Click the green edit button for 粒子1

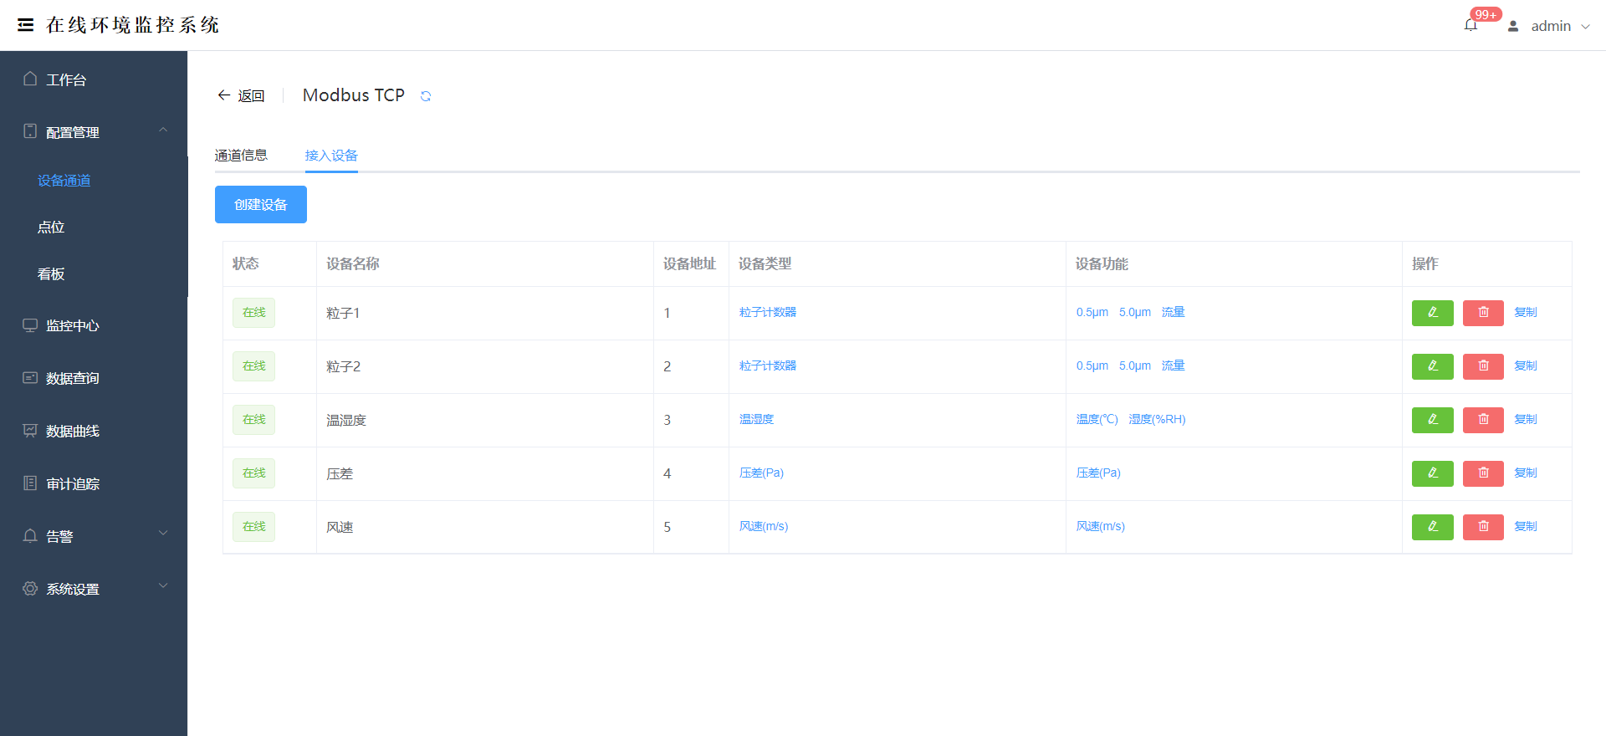point(1432,313)
